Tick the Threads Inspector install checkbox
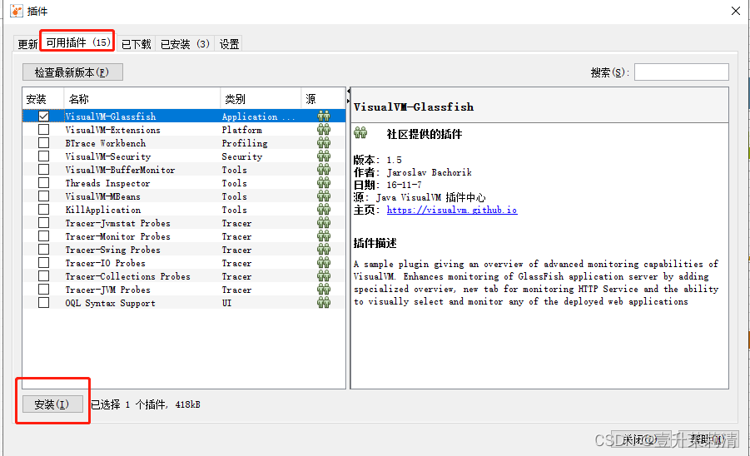 [x=43, y=183]
